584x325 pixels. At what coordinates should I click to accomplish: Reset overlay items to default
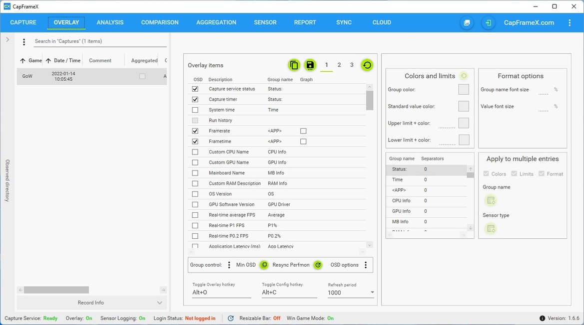[367, 65]
